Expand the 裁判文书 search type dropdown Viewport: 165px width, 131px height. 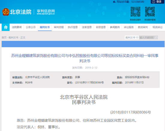point(132,37)
